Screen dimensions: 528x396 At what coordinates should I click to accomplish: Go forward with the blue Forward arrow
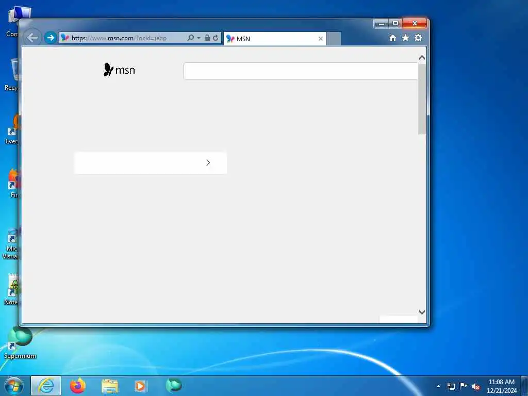click(51, 38)
